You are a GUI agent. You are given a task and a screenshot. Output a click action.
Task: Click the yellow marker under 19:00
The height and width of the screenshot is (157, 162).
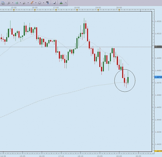tap(98, 10)
